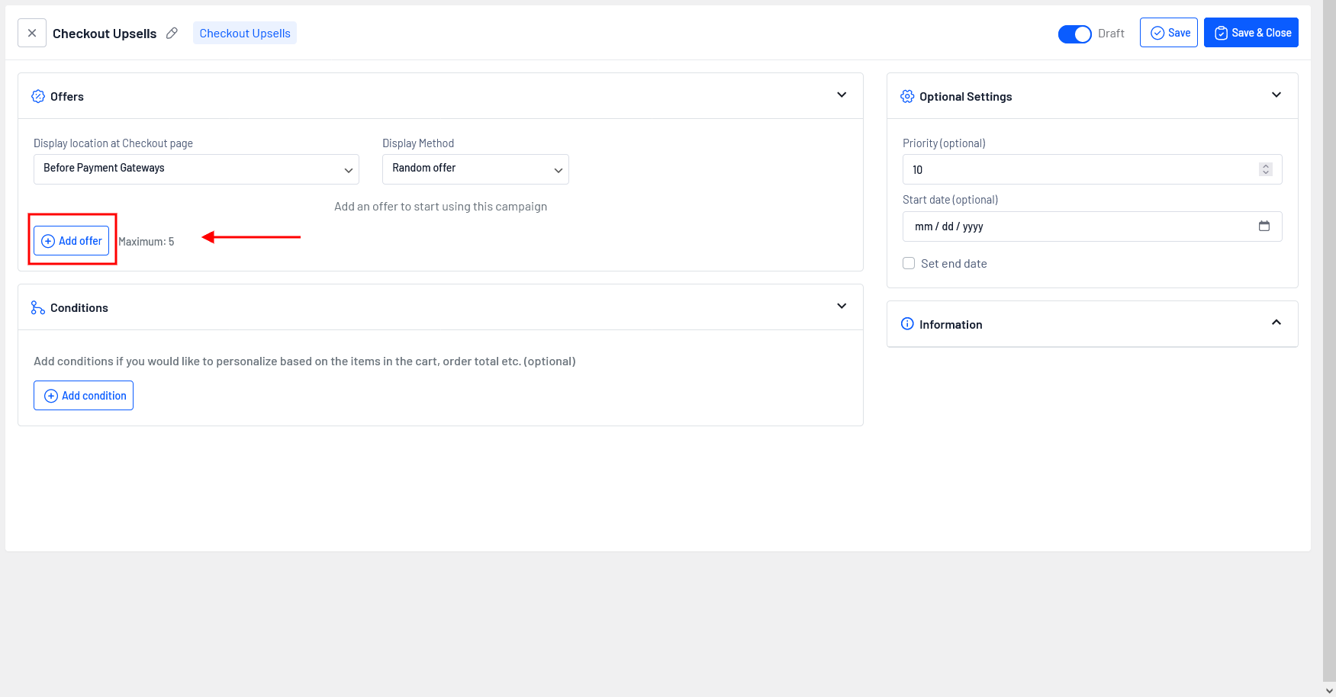Collapse the Conditions section chevron
The height and width of the screenshot is (697, 1336).
tap(842, 307)
